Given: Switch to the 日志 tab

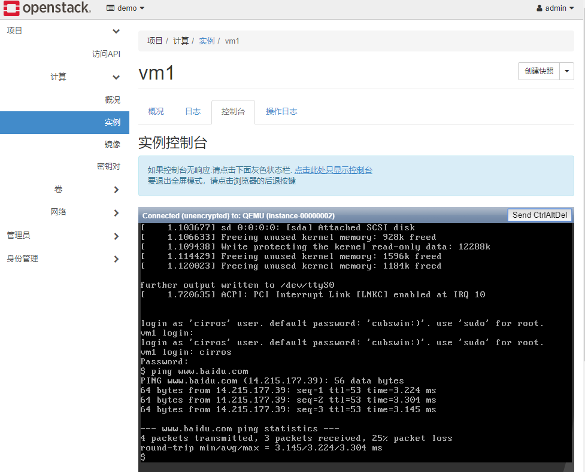Looking at the screenshot, I should point(192,111).
